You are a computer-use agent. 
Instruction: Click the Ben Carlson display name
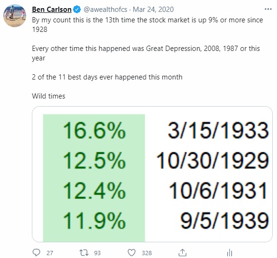(x=51, y=10)
